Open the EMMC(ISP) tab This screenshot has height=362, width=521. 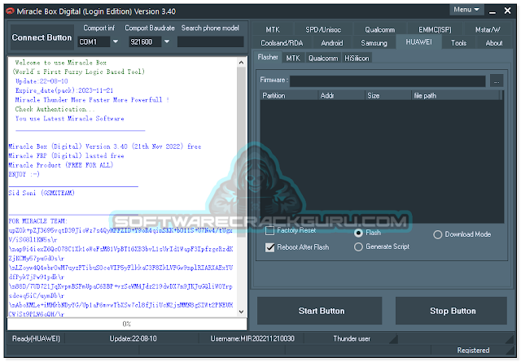point(435,29)
